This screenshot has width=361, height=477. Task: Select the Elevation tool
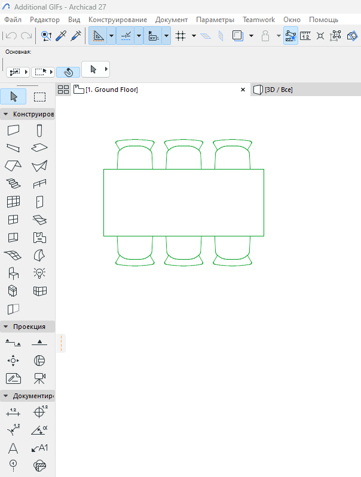[39, 343]
